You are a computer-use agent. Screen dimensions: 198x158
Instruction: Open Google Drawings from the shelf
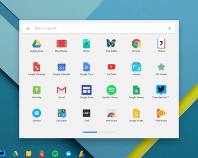pyautogui.click(x=42, y=154)
